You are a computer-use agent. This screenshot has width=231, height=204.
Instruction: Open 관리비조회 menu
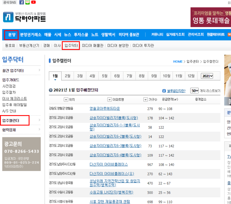196,35
